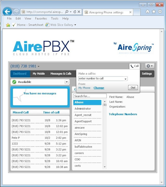Screen dimensions: 166x187
Task: Select the 1333 missed call row
Action: click(40, 144)
